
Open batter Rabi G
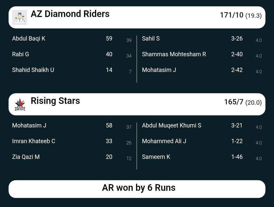tap(21, 54)
